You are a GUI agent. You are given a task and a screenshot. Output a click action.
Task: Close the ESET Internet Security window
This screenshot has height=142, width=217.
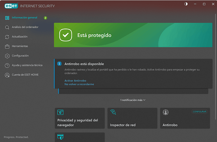click(213, 4)
